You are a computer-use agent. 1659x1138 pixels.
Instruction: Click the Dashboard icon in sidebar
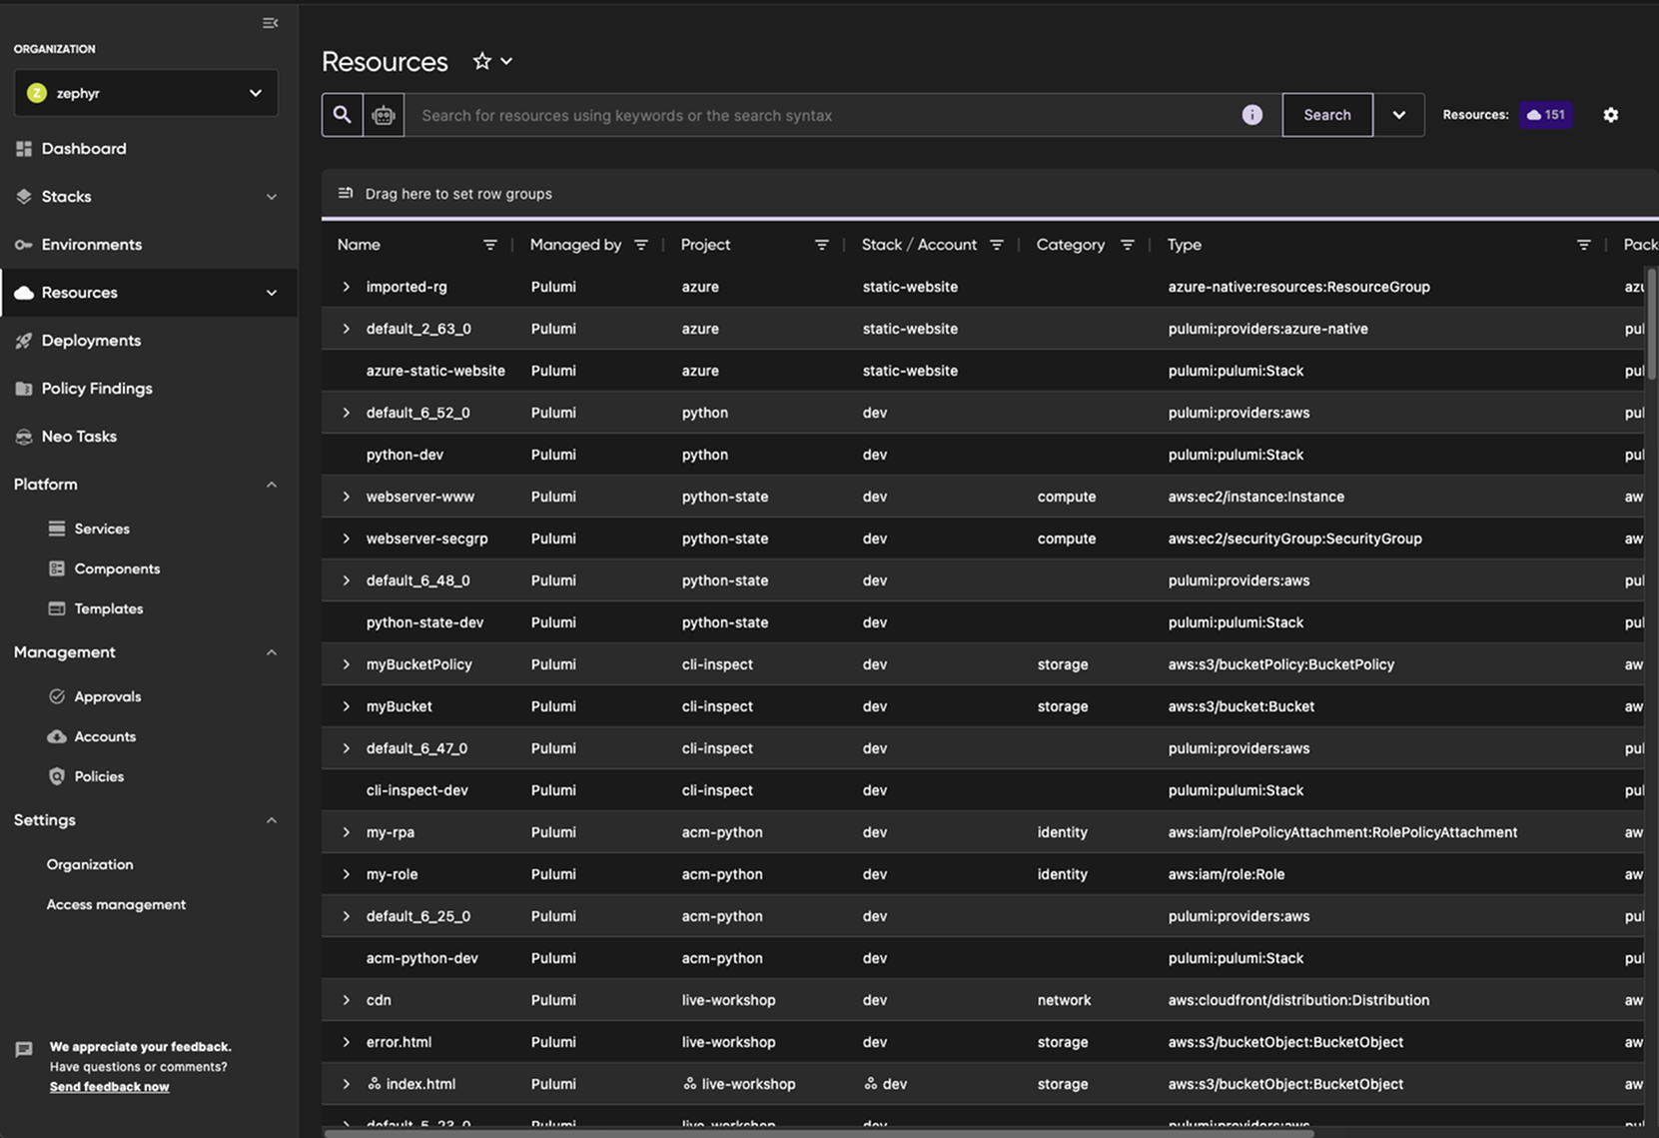click(24, 149)
